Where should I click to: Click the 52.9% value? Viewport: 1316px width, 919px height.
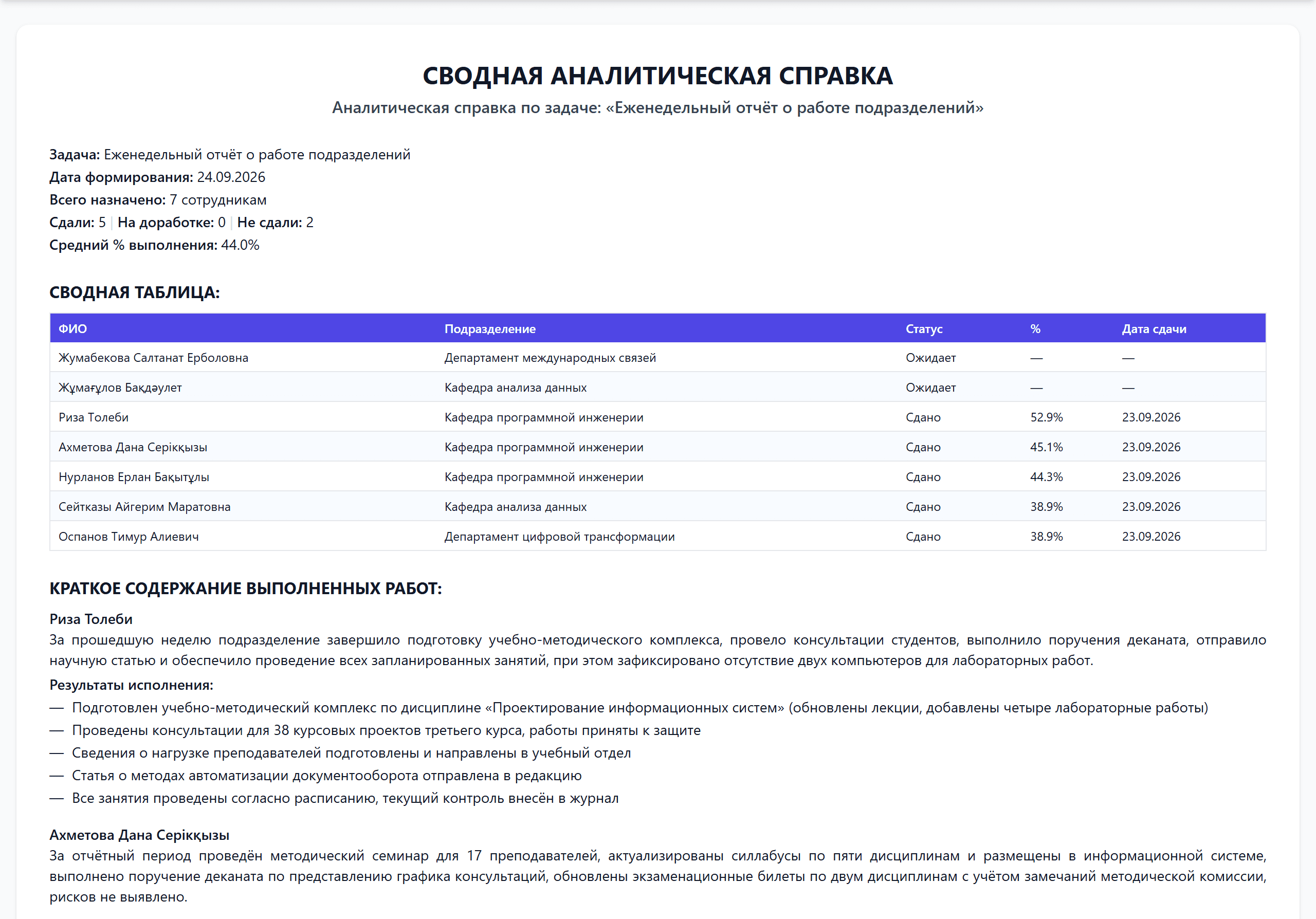[x=1047, y=417]
